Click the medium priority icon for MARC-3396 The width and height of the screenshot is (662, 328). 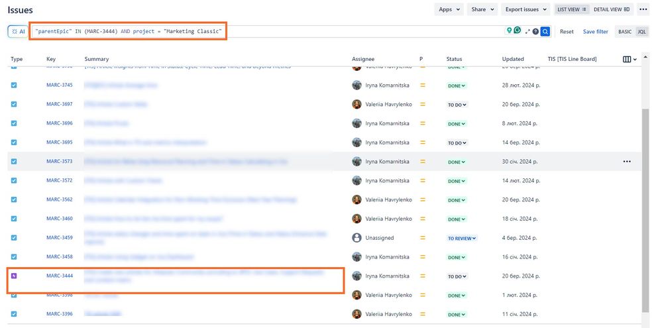pos(423,314)
